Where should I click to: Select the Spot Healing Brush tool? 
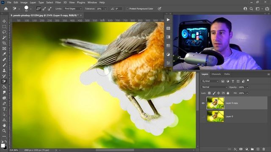click(4, 60)
